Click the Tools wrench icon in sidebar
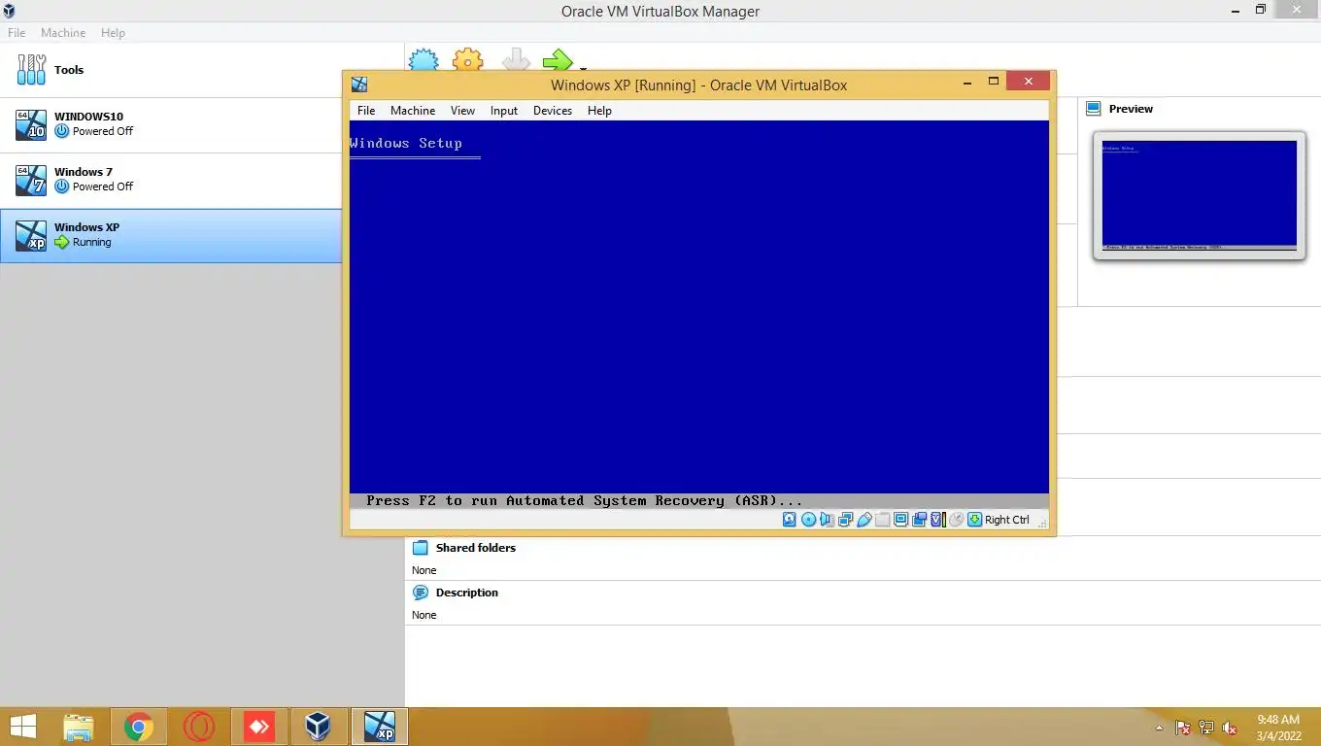 tap(31, 69)
